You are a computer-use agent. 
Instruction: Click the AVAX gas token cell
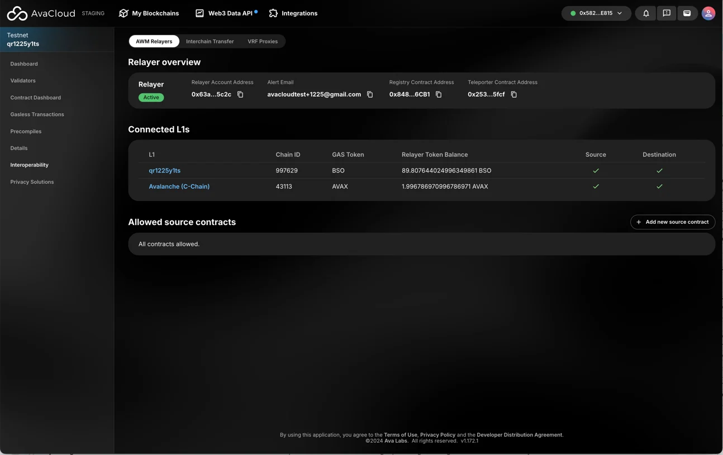point(340,186)
